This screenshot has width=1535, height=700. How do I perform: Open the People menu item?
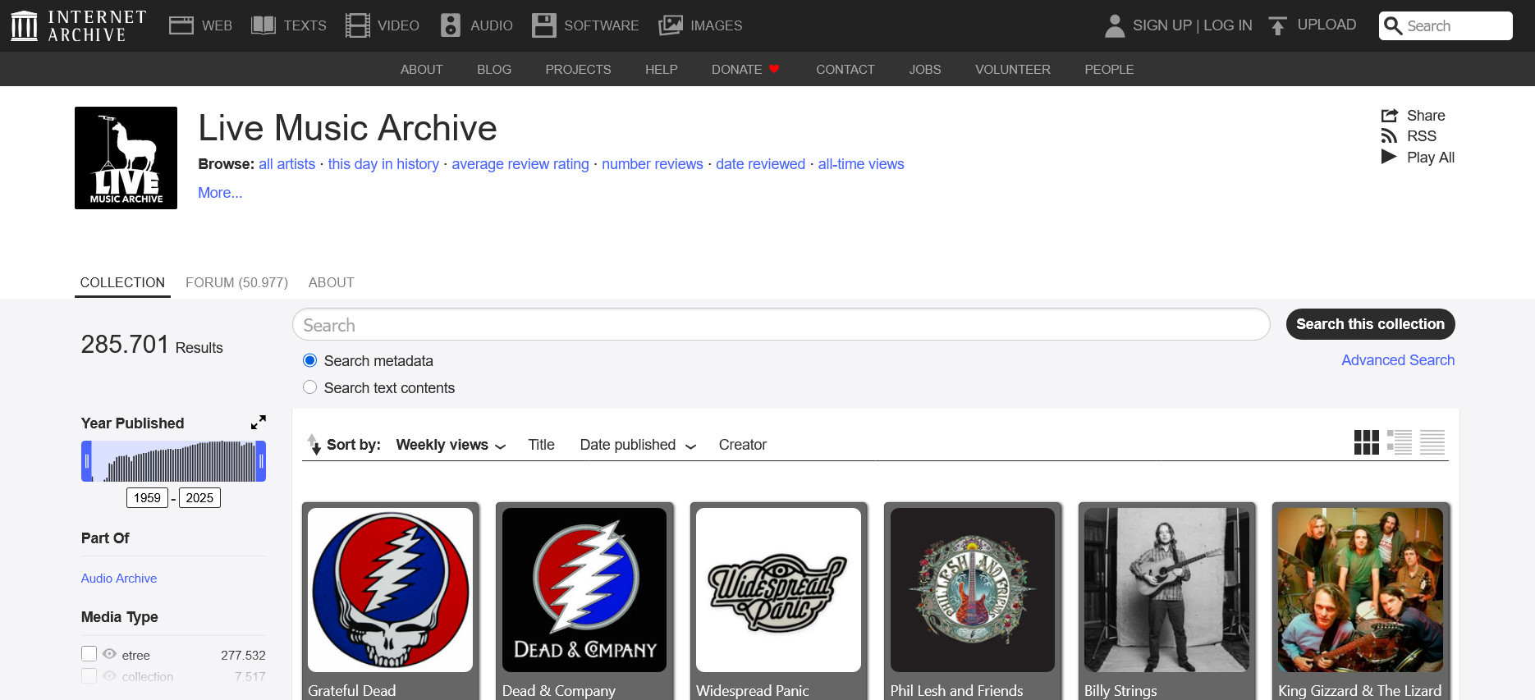point(1109,70)
